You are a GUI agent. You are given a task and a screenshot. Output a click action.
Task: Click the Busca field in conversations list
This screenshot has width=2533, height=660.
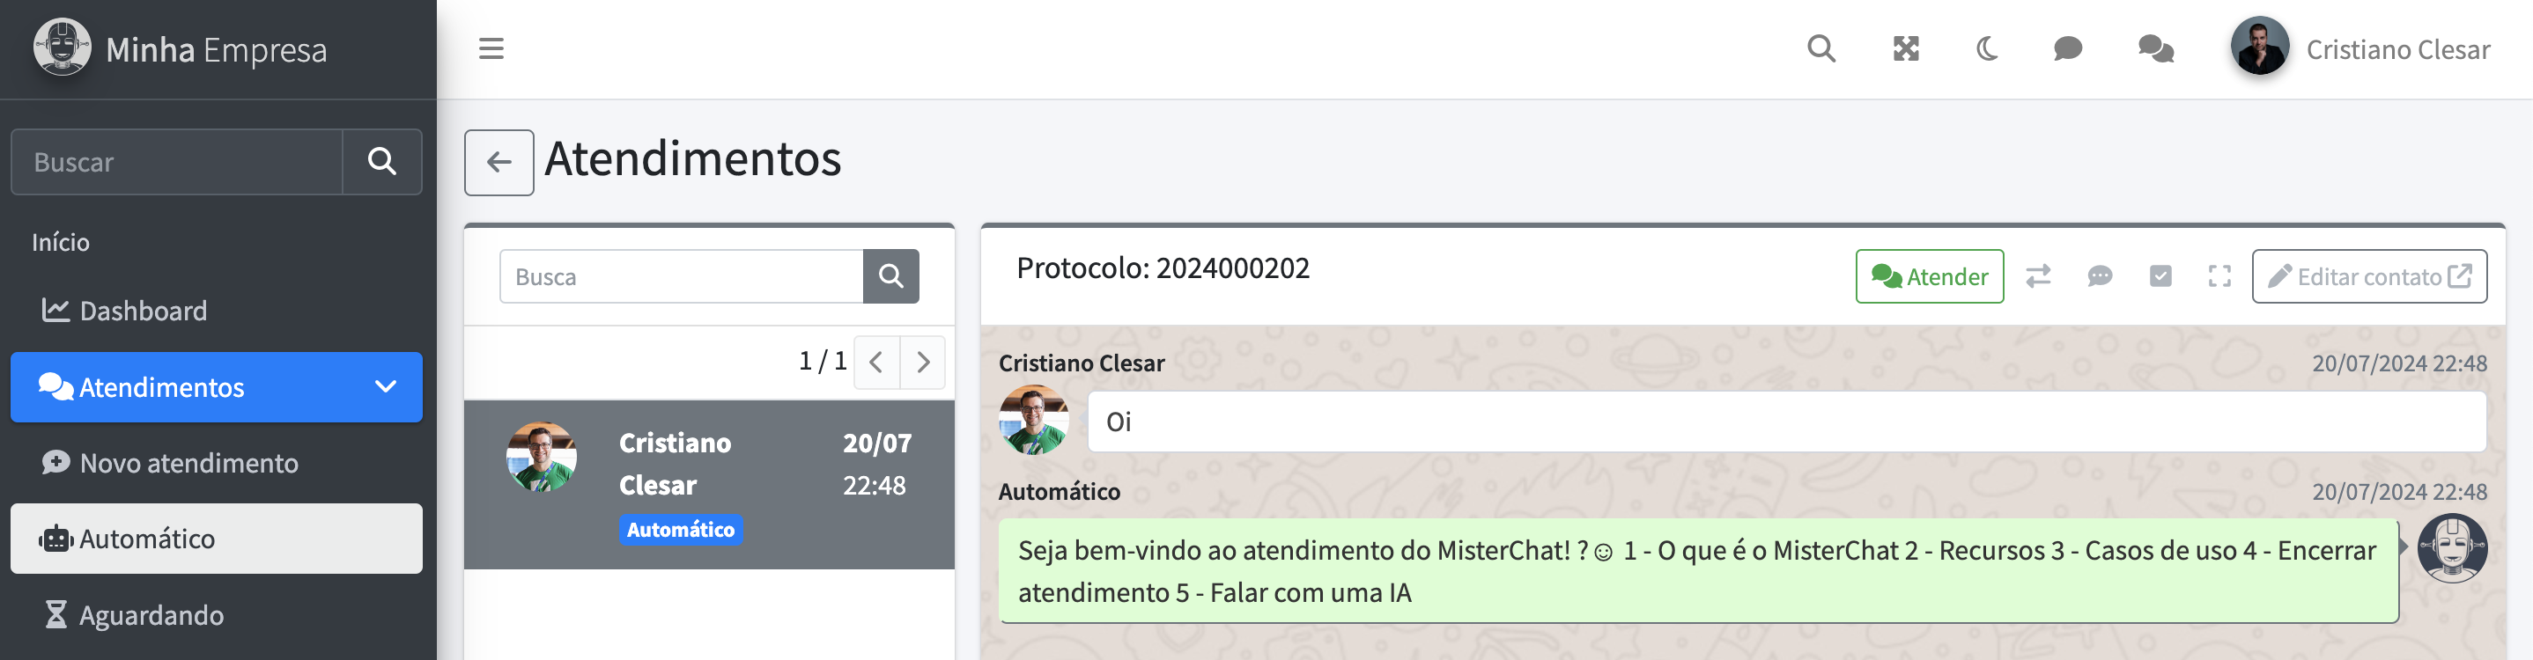point(681,277)
